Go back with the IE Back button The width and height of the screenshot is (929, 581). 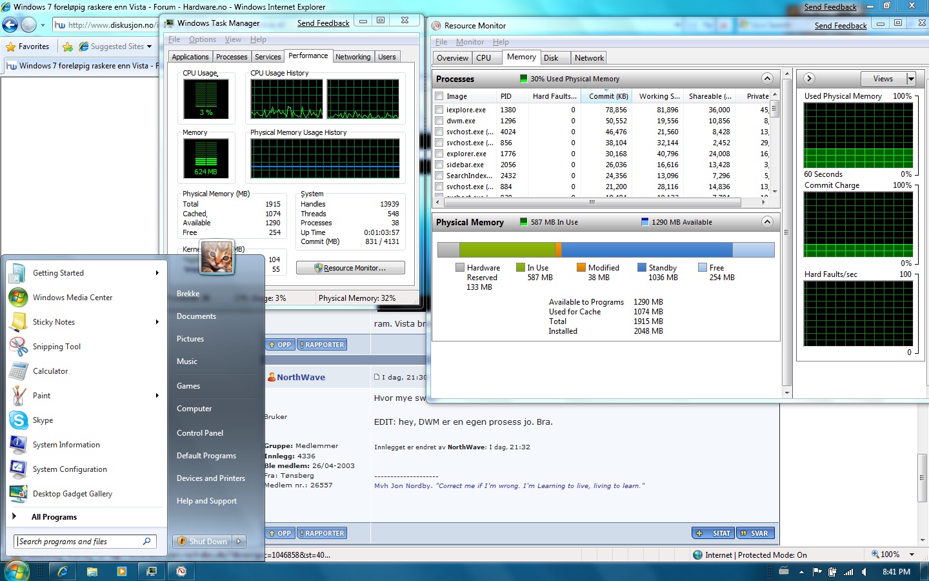(x=10, y=25)
